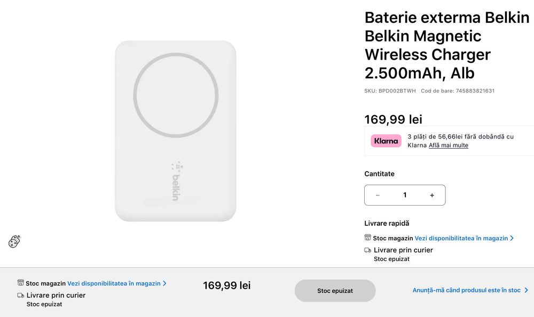
Task: Click chevron after store availability link in bottom bar
Action: [165, 283]
